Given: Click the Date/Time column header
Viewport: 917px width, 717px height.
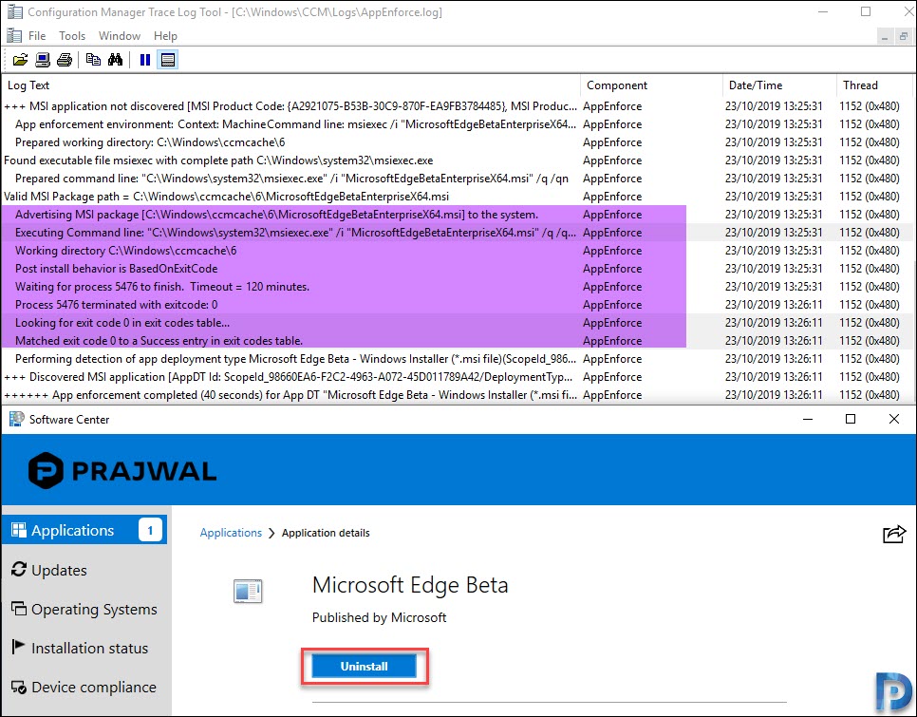Looking at the screenshot, I should (779, 85).
